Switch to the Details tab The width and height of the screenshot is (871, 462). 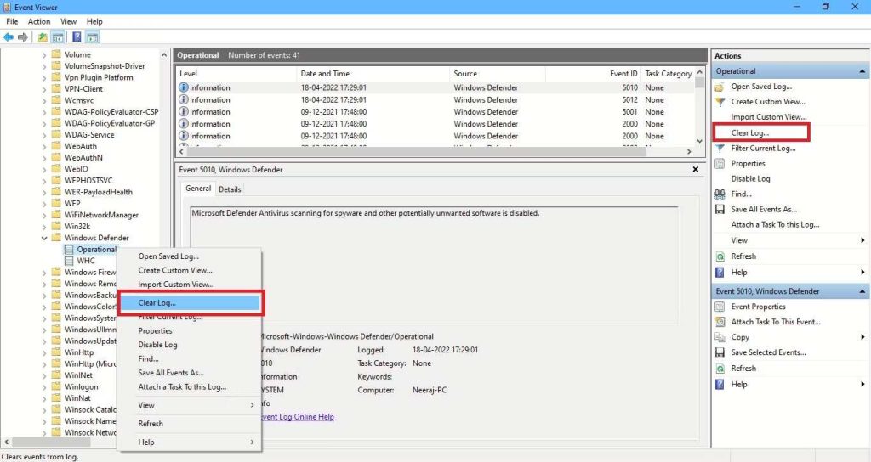[x=230, y=189]
